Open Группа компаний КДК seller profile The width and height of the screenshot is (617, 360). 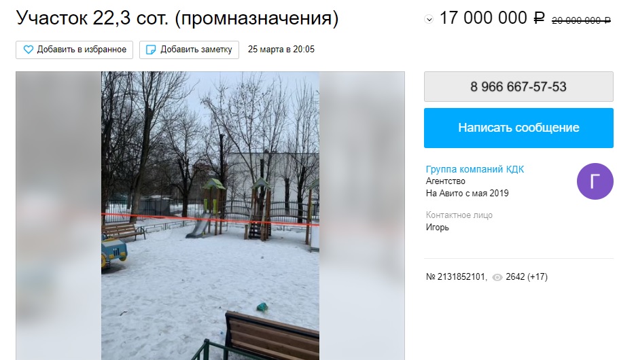[475, 169]
